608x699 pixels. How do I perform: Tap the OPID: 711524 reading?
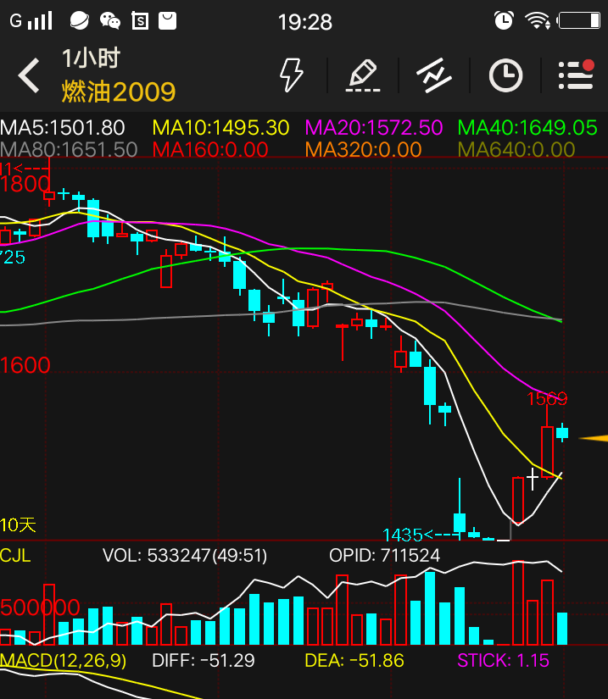point(384,556)
